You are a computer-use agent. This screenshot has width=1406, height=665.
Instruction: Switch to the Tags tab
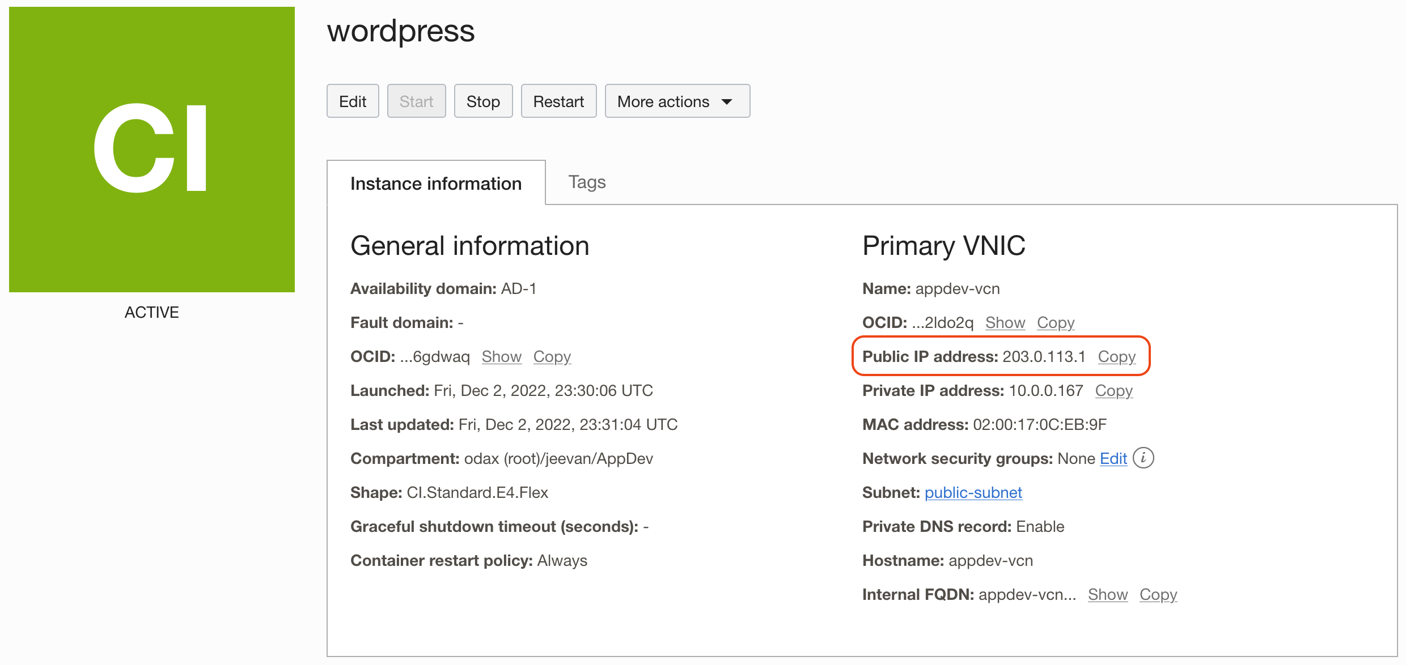[x=587, y=182]
